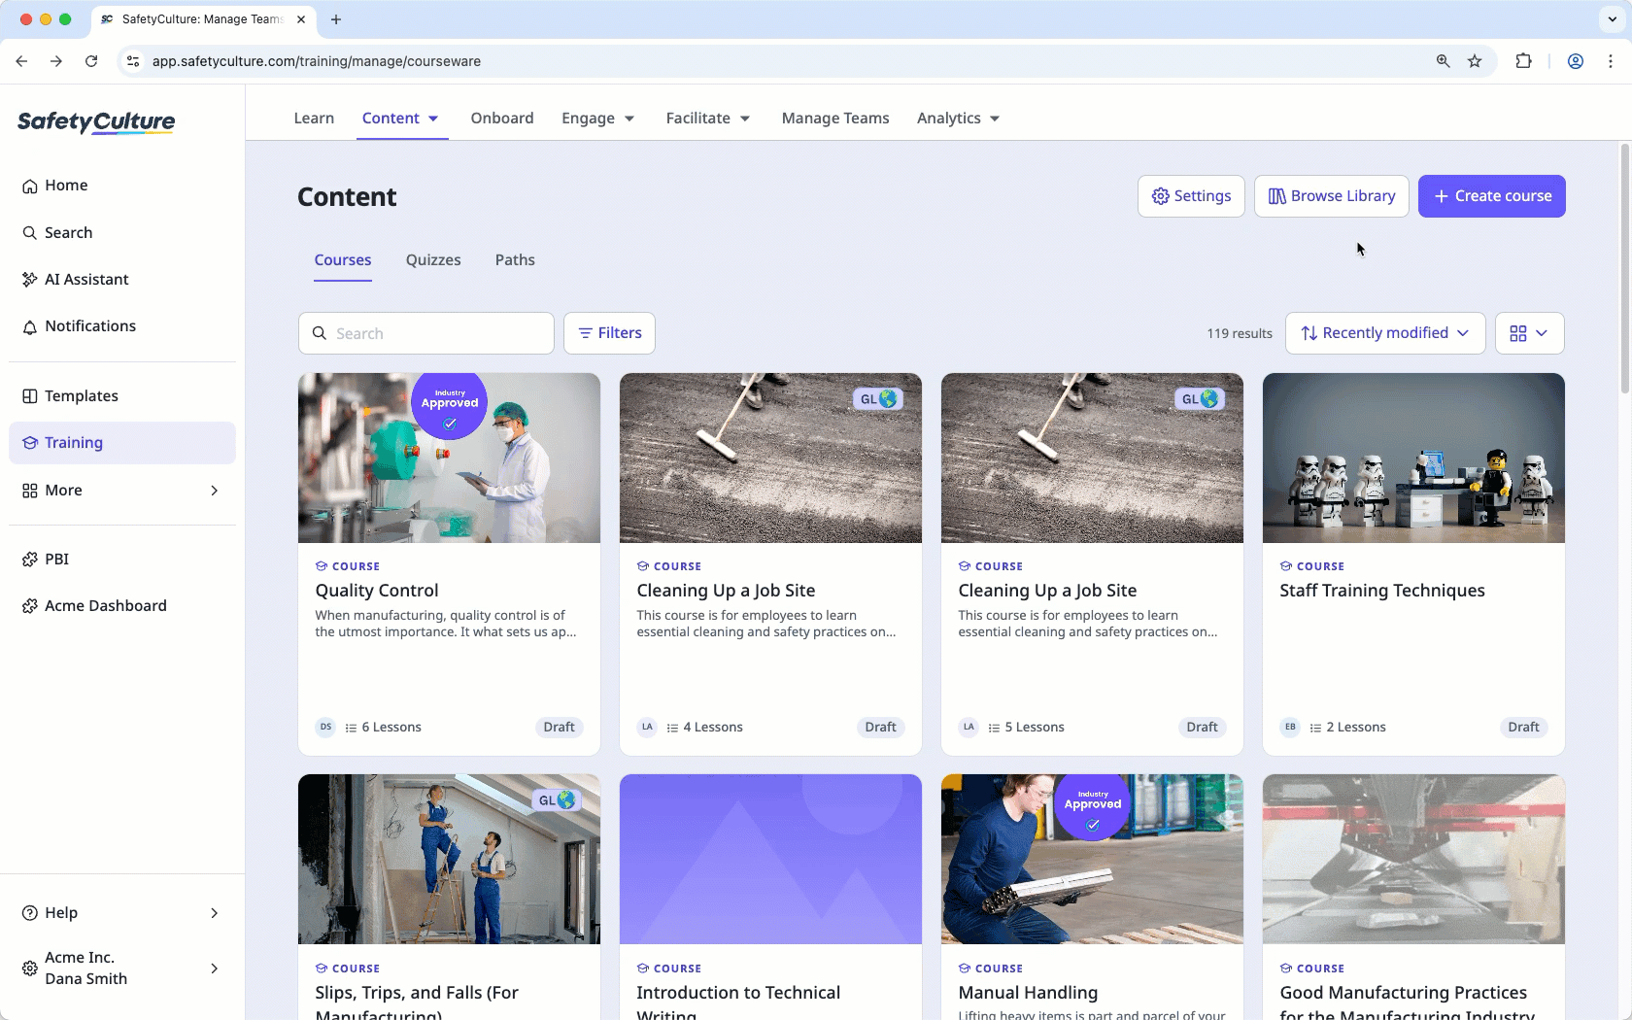
Task: Switch to the Quizzes tab
Action: (x=433, y=260)
